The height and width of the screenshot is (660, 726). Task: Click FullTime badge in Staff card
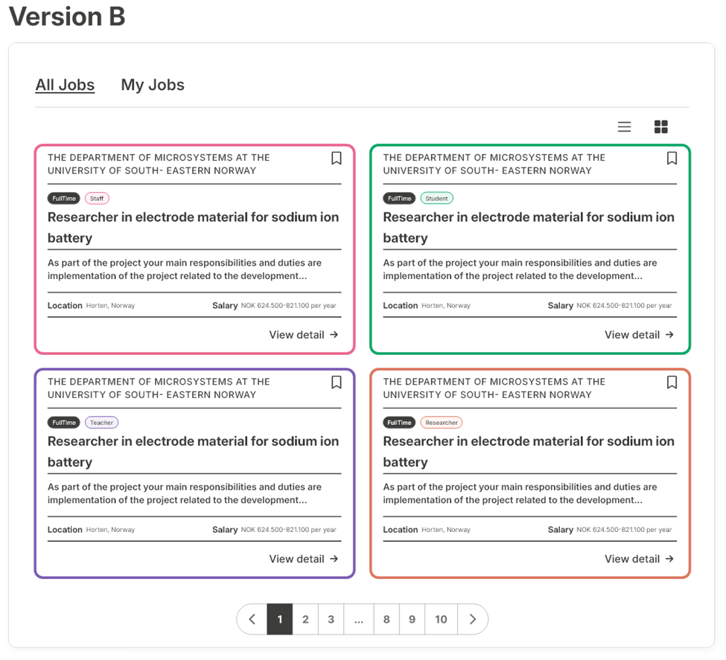(x=64, y=199)
